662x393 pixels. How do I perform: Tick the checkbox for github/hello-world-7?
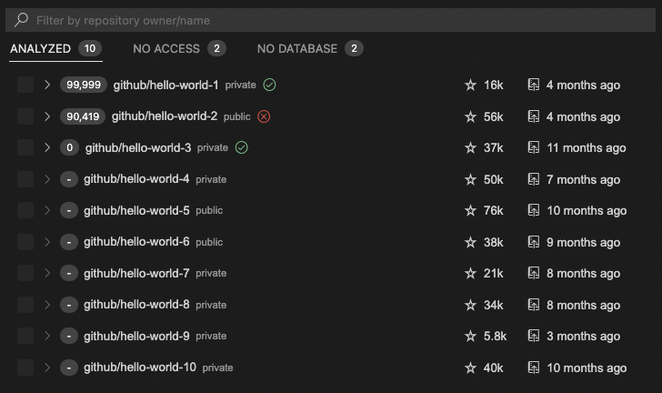pyautogui.click(x=25, y=274)
